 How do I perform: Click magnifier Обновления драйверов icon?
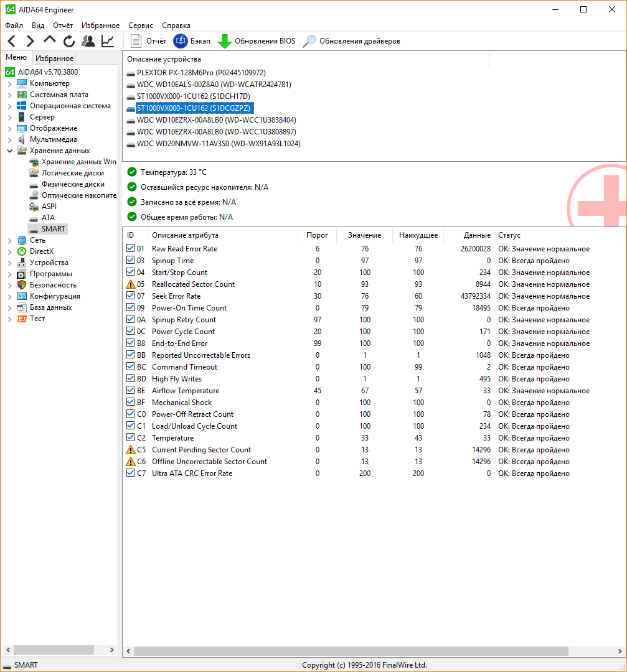(309, 41)
